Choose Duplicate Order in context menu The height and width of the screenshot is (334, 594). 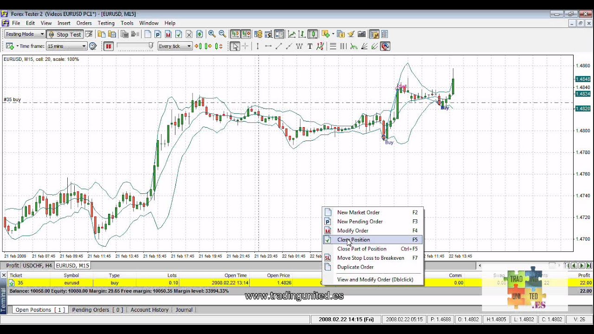[x=373, y=267]
